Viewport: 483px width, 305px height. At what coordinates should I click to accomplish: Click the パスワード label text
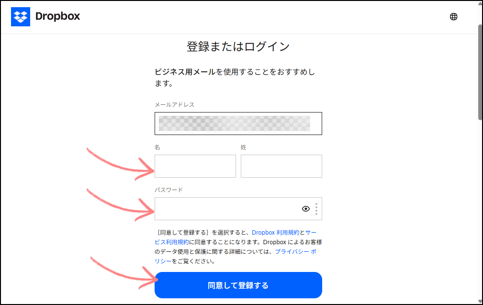tap(168, 190)
